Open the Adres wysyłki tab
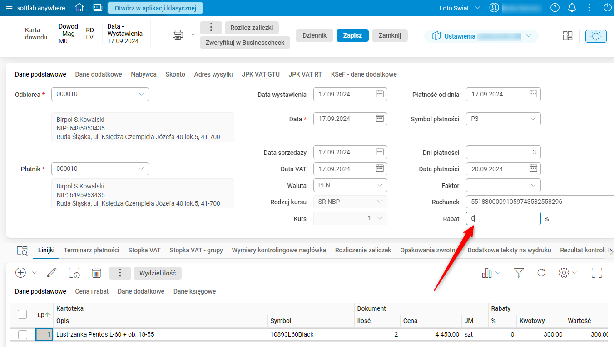 click(213, 74)
